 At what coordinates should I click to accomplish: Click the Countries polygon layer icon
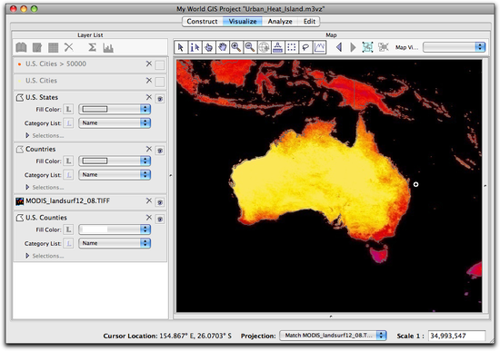[x=20, y=150]
